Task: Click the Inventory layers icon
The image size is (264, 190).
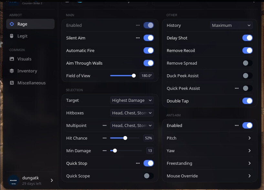Action: [x=12, y=71]
